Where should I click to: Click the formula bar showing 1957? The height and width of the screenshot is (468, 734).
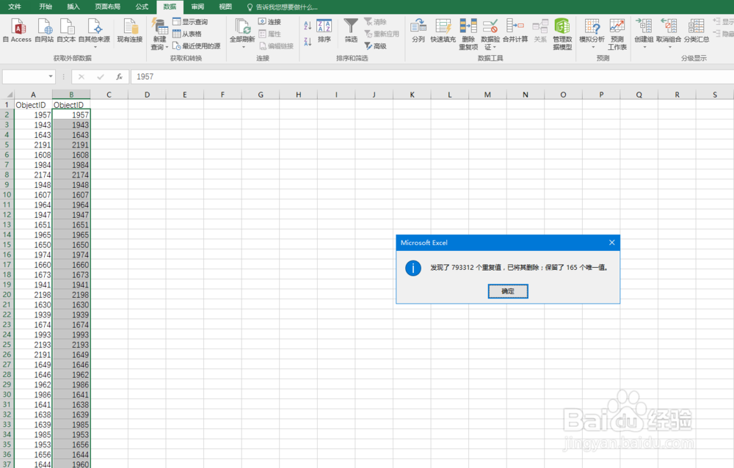click(x=432, y=77)
